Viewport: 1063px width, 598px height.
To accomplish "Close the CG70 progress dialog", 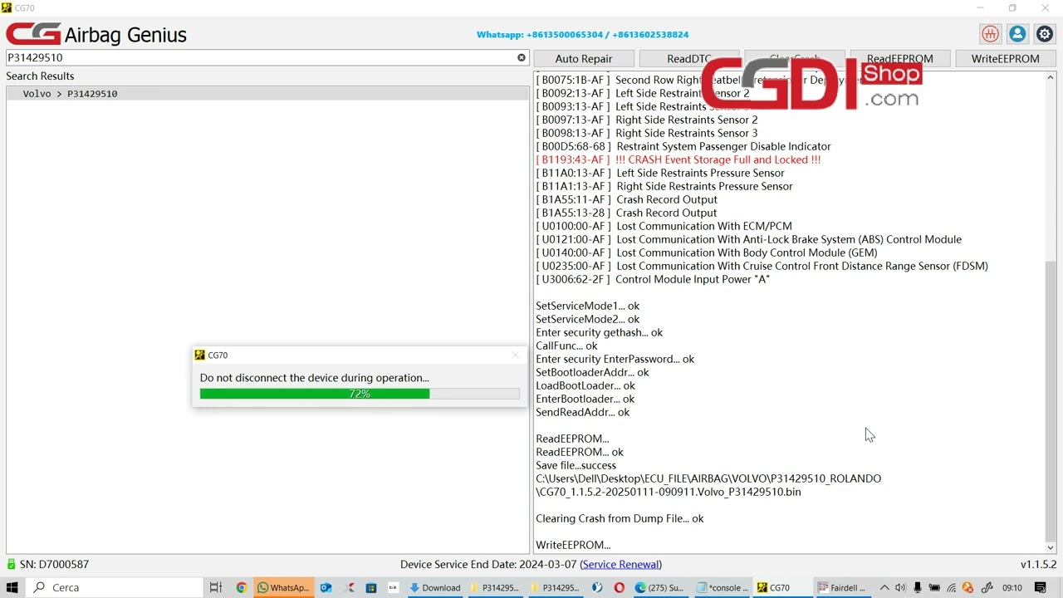I will (515, 355).
